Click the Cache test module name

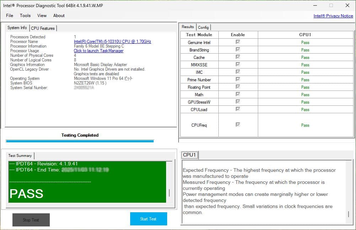point(199,57)
